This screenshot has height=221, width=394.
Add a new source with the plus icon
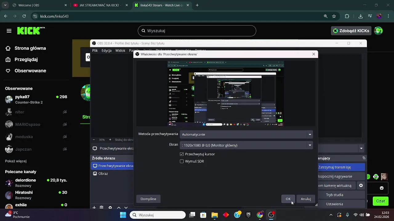[x=94, y=208]
